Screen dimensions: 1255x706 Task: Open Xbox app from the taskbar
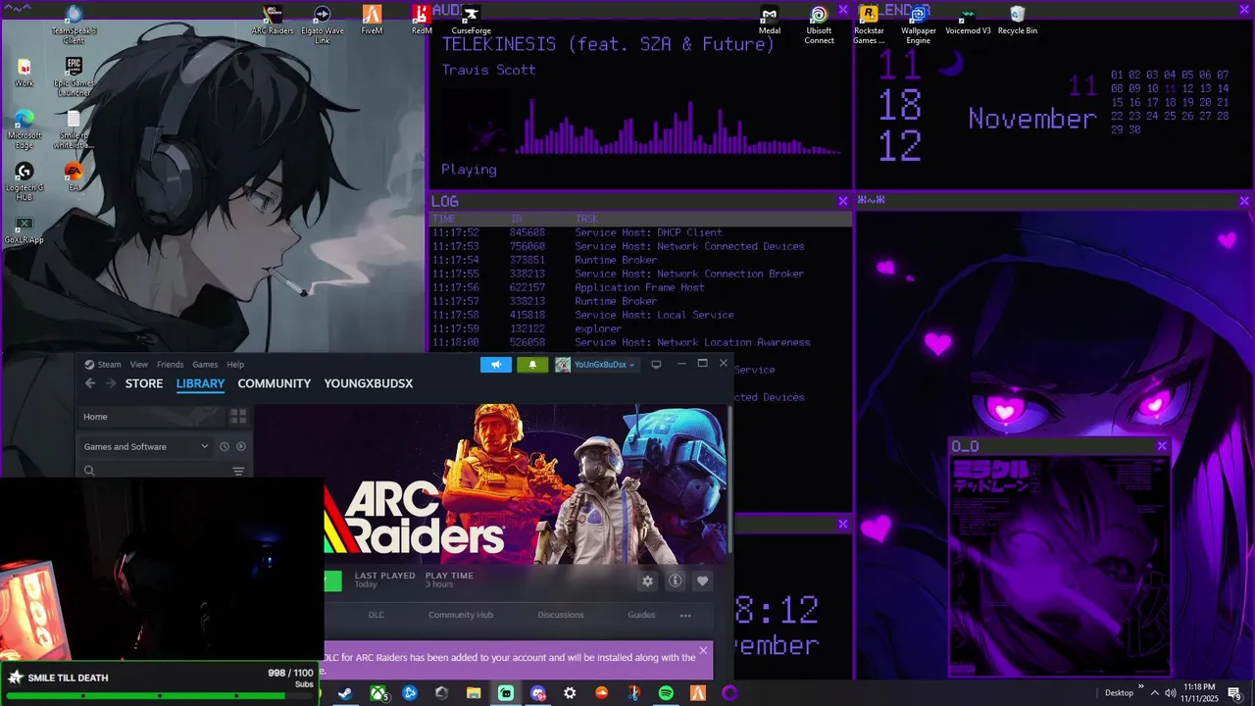coord(377,693)
